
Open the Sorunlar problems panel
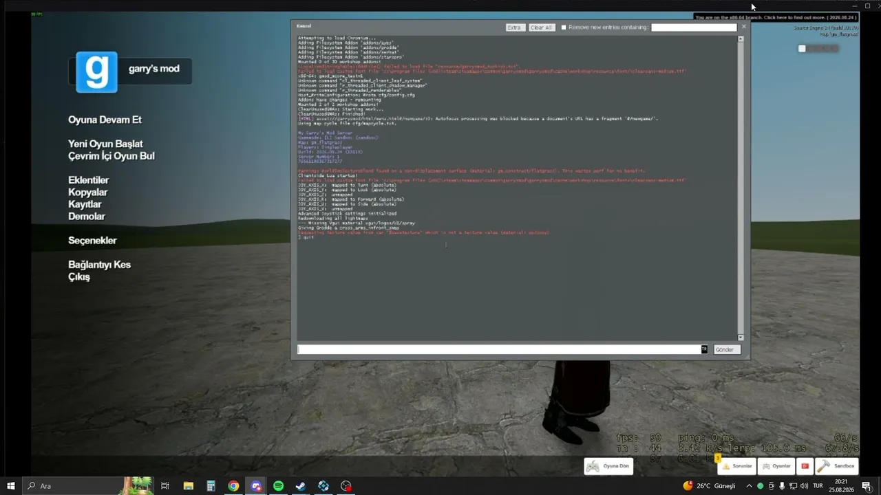(x=736, y=466)
